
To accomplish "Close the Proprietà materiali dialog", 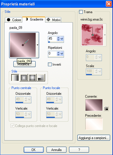I will 109,4.
